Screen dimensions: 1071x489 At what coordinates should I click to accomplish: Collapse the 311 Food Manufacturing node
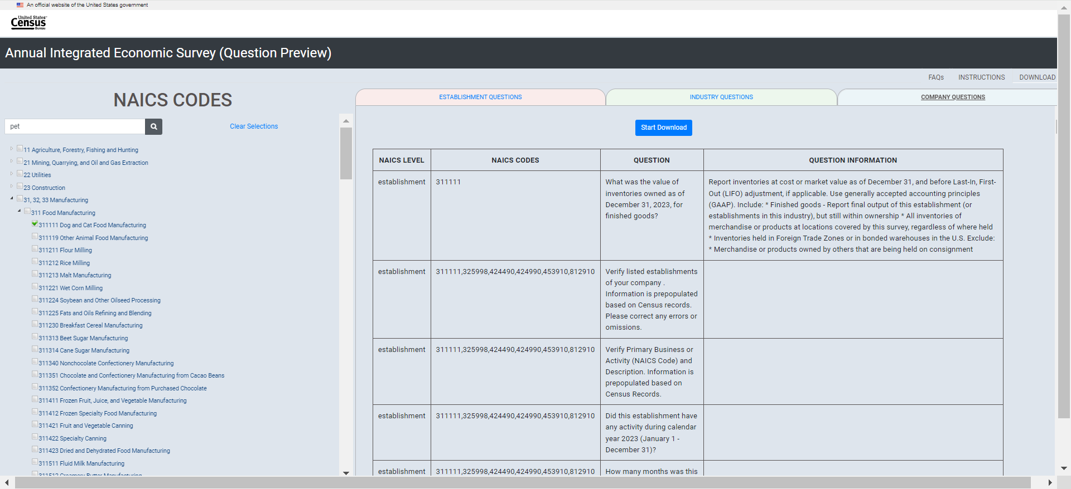pyautogui.click(x=20, y=211)
